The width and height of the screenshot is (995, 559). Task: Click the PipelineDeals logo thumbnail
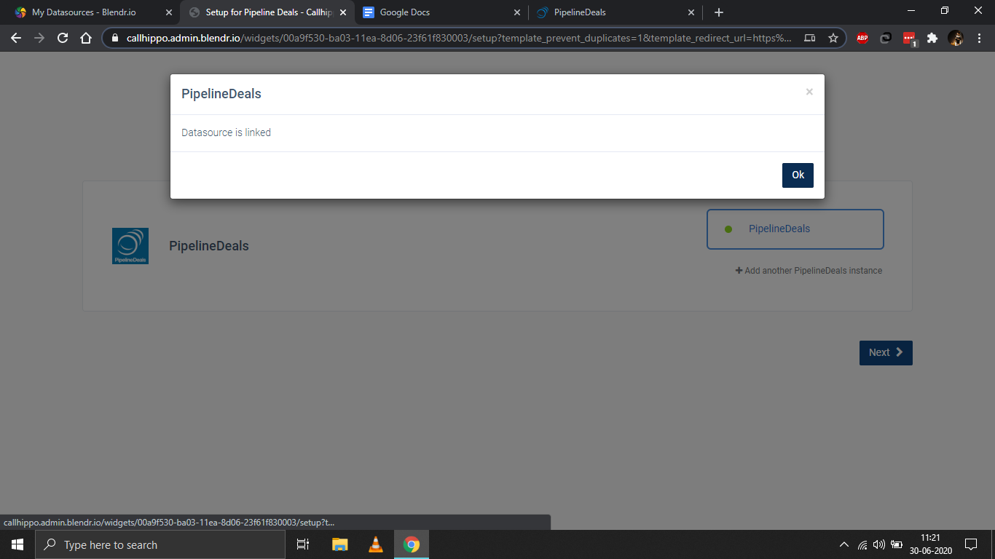pos(130,246)
